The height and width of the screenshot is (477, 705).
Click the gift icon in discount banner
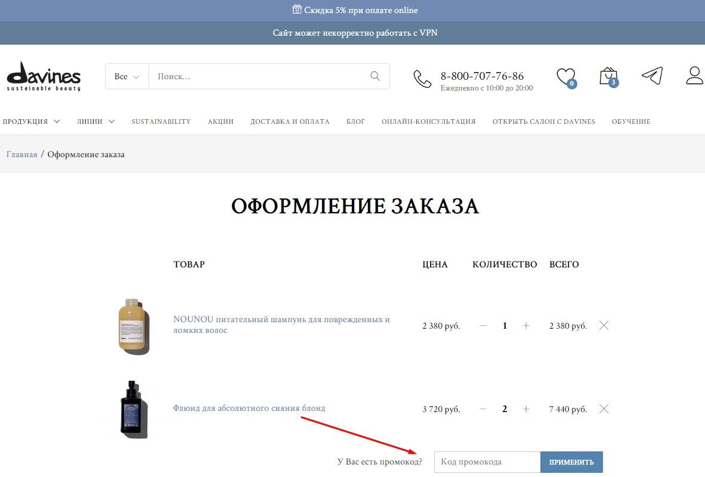point(297,10)
